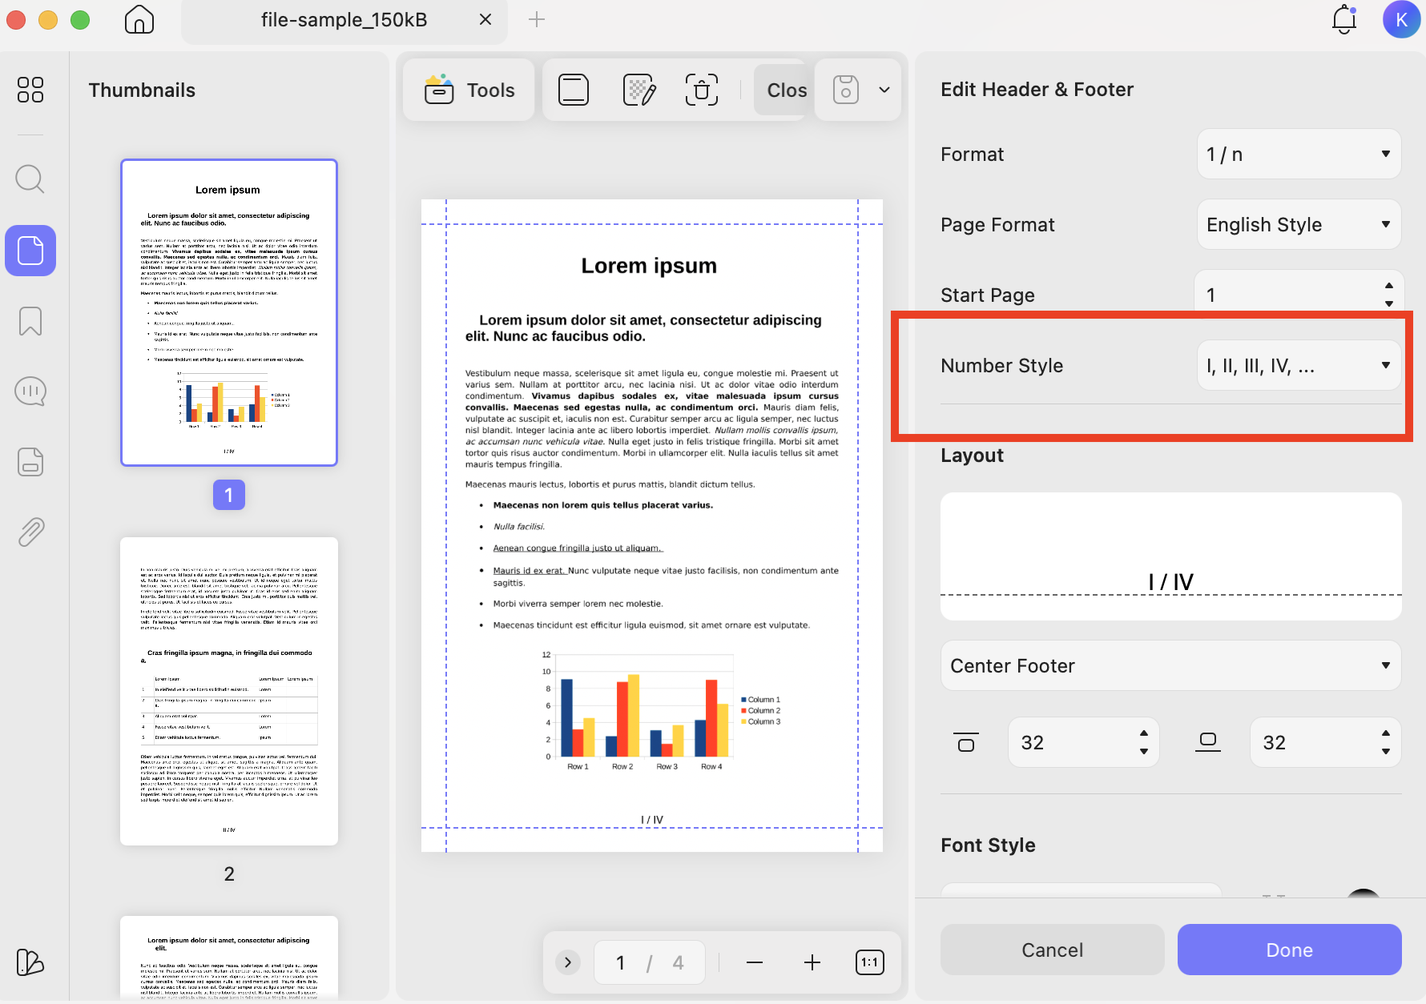Image resolution: width=1426 pixels, height=1004 pixels.
Task: Select the grid view icon at sidebar top
Action: 30,90
